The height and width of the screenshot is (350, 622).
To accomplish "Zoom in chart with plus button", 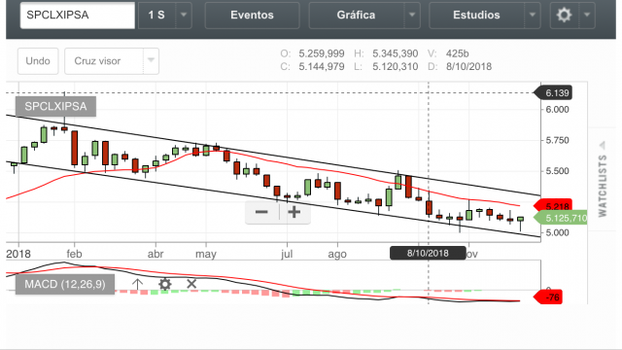I will point(294,212).
